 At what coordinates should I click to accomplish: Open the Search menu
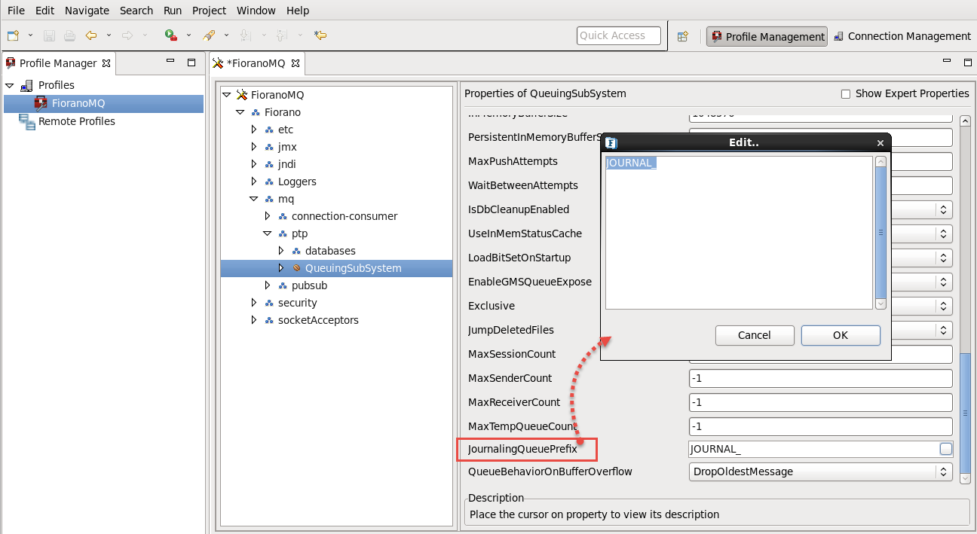136,11
